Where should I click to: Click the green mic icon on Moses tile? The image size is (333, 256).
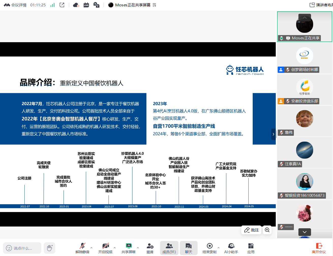tap(281, 38)
